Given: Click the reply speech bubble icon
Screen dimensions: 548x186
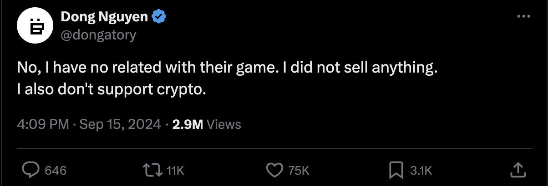Looking at the screenshot, I should click(x=31, y=170).
